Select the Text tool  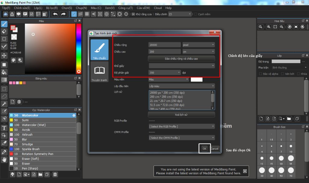(x=4, y=128)
